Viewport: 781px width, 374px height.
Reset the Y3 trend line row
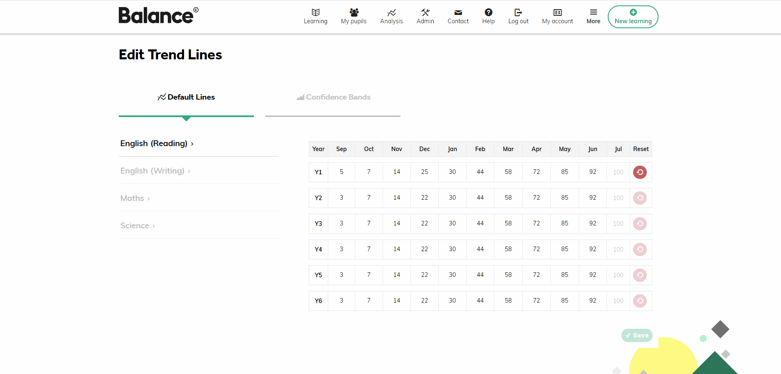coord(640,224)
